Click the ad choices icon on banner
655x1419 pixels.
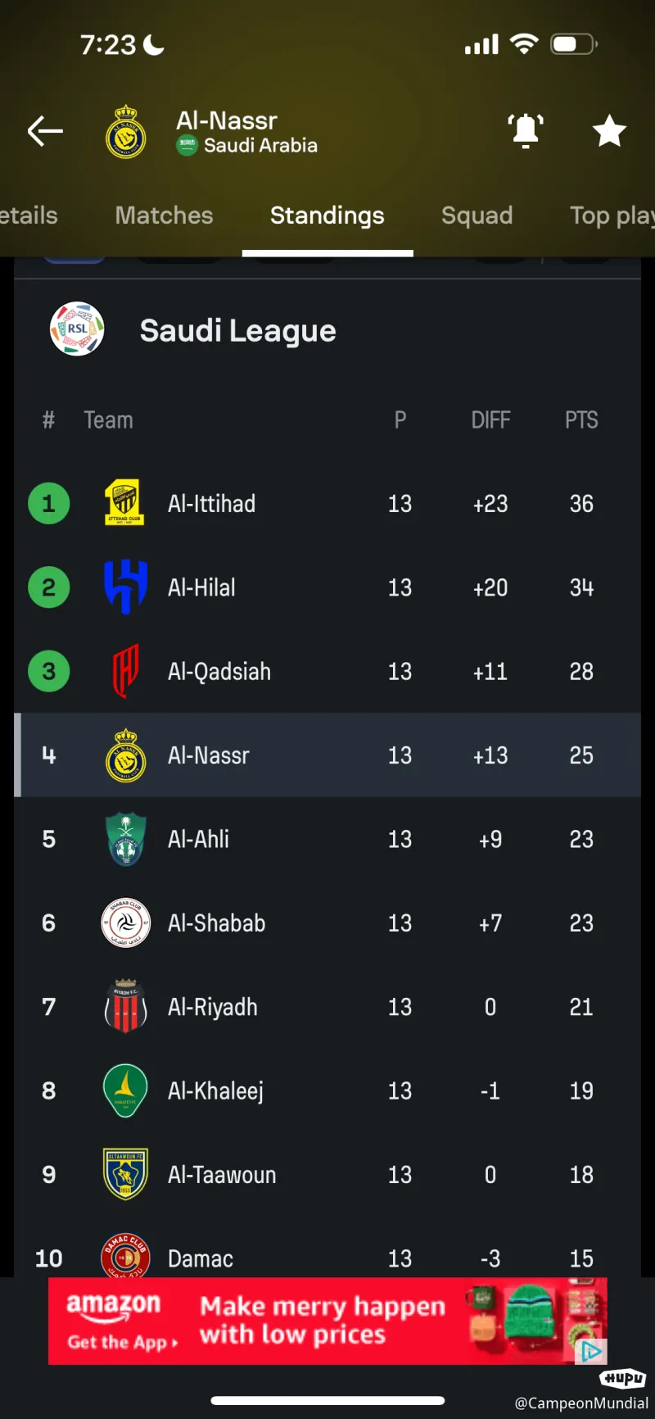pyautogui.click(x=591, y=1350)
